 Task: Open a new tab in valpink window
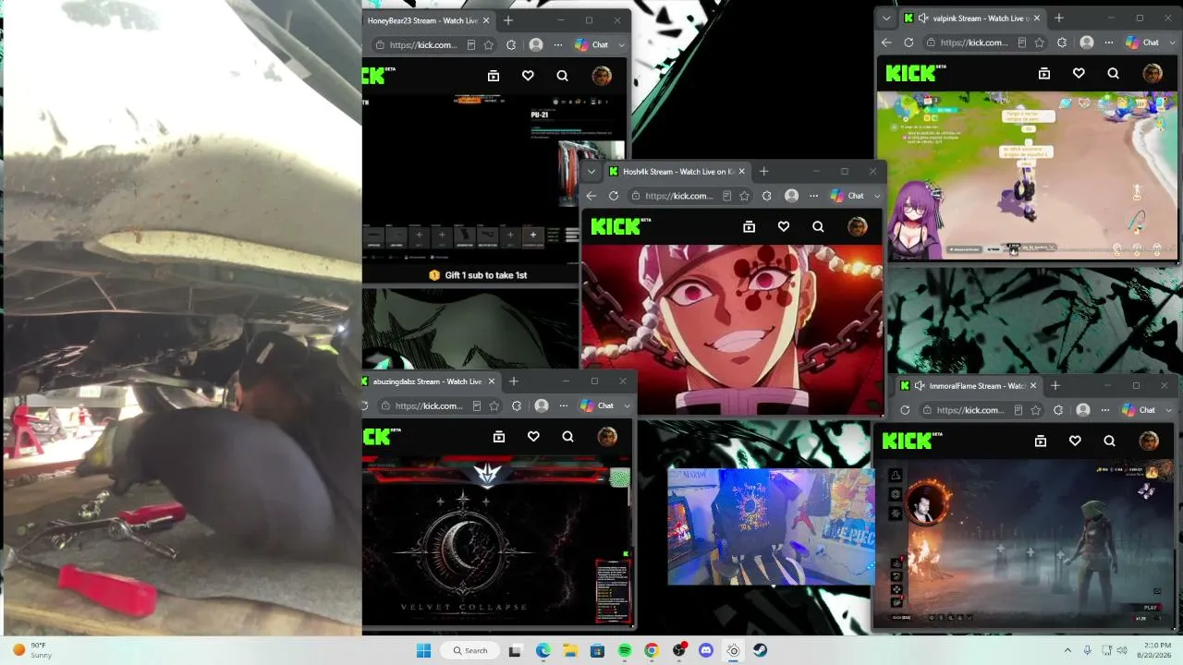point(1059,18)
